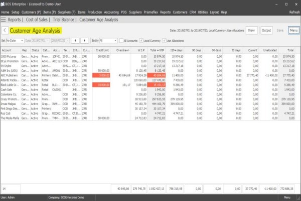Select the 1000 Pictures account row
The width and height of the screenshot is (301, 201).
point(148,57)
